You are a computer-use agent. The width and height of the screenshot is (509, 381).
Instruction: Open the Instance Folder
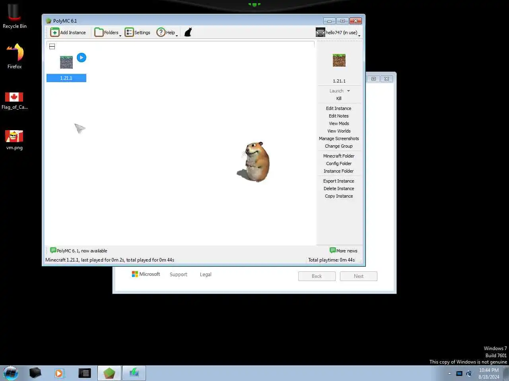[339, 171]
